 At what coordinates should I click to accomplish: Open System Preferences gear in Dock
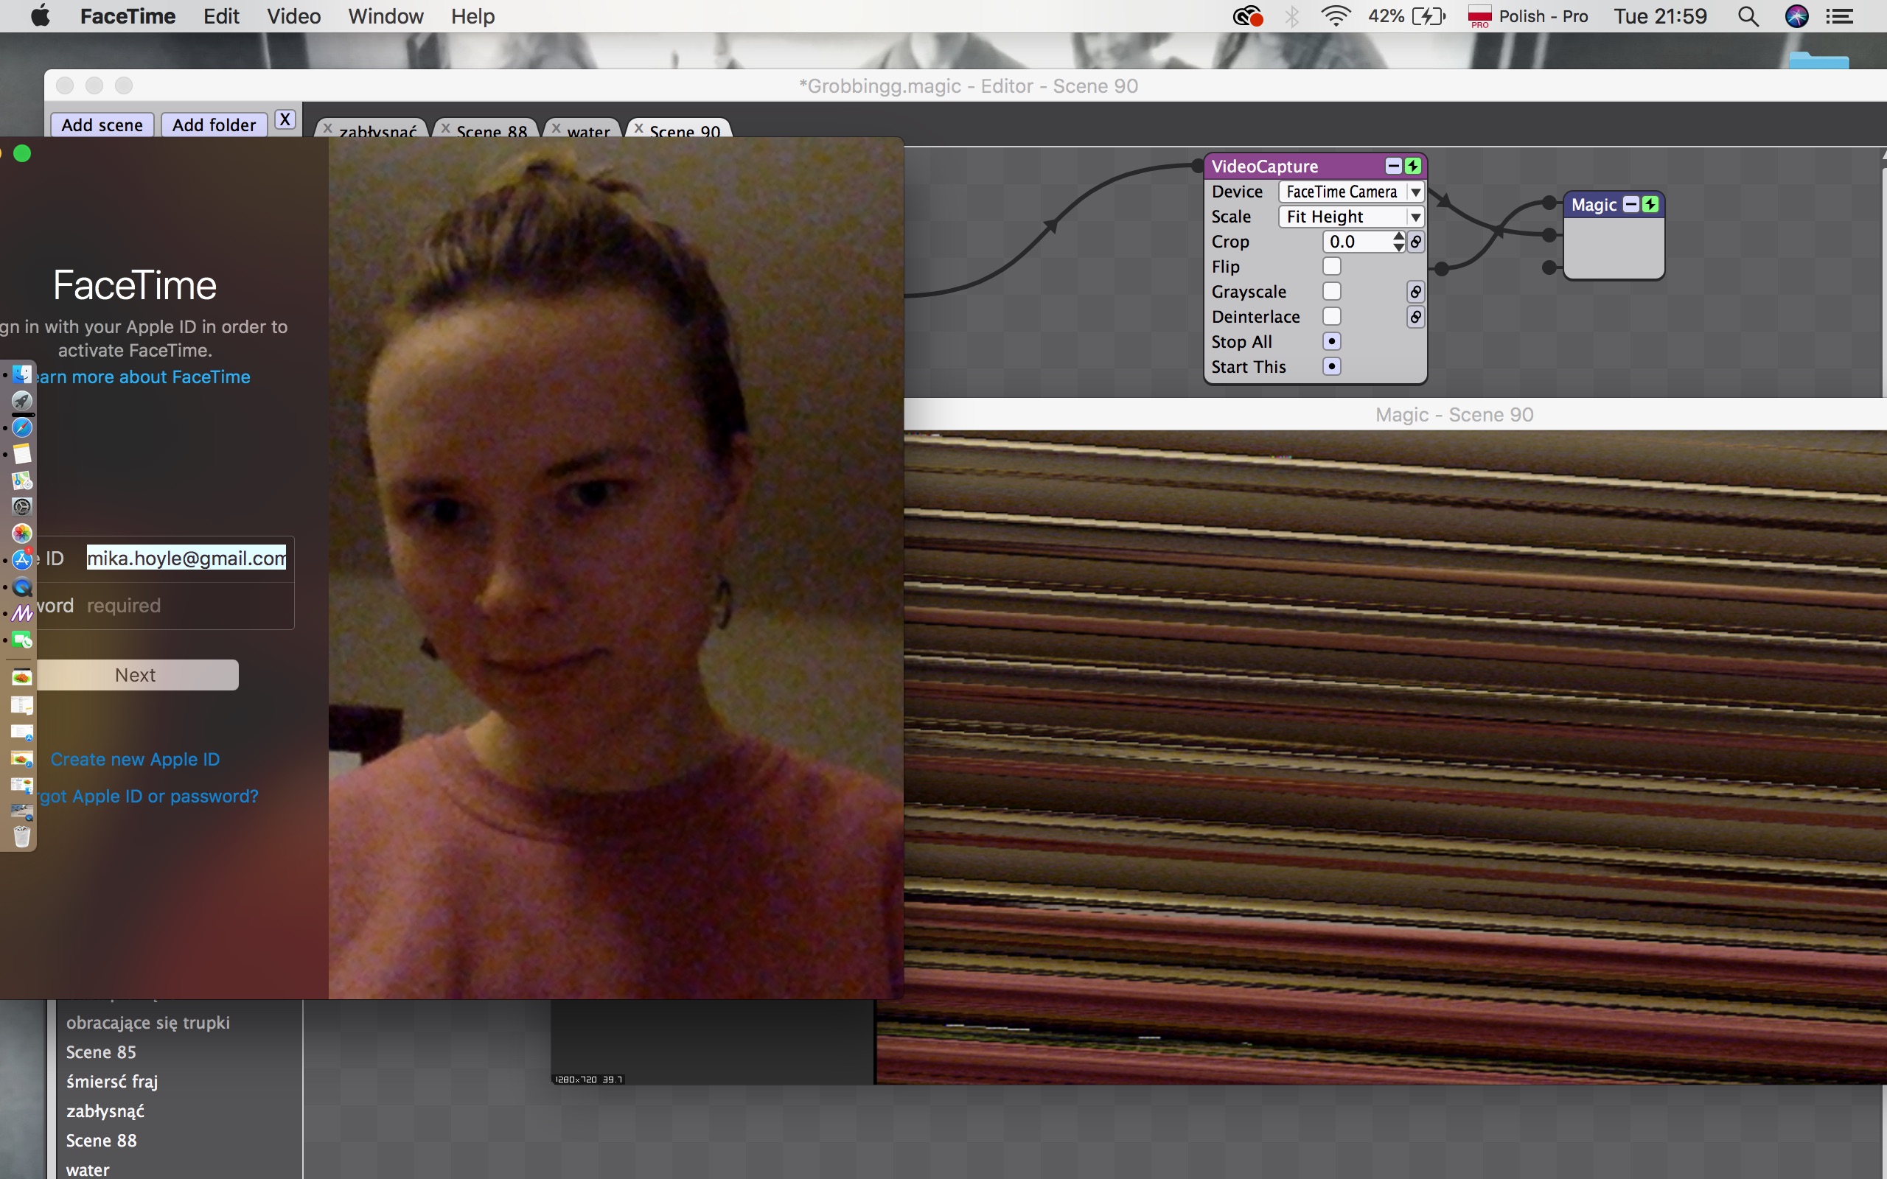22,507
